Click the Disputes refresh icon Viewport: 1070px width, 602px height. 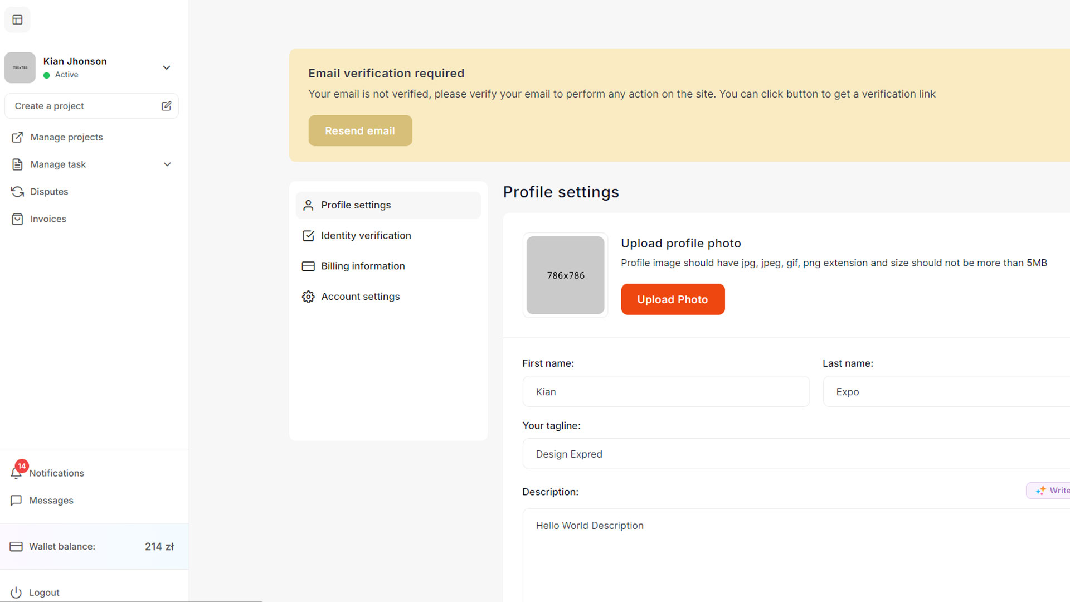point(17,192)
